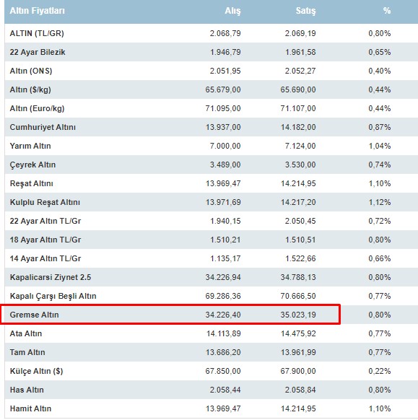418x420 pixels.
Task: Click the Hamit Altın row name
Action: point(30,408)
